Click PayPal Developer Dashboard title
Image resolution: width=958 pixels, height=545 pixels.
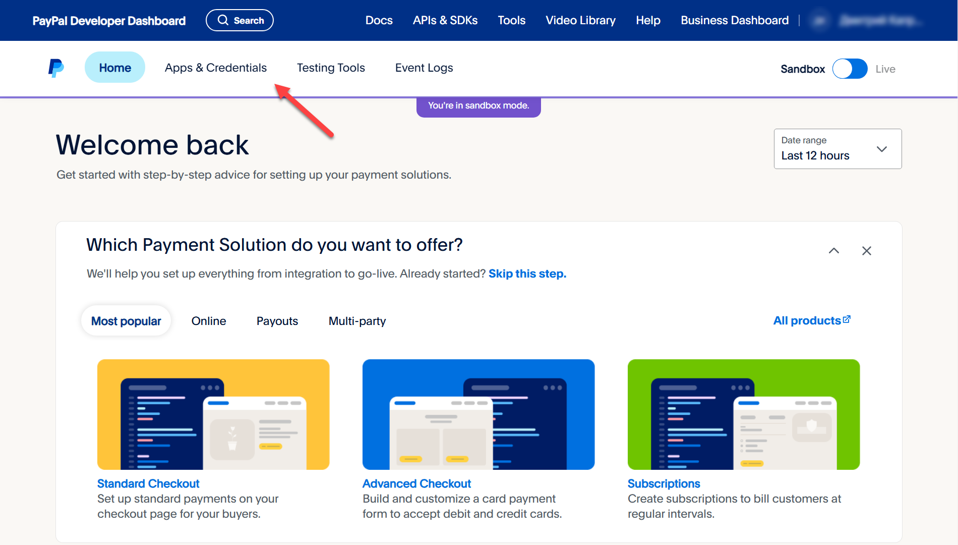click(109, 21)
